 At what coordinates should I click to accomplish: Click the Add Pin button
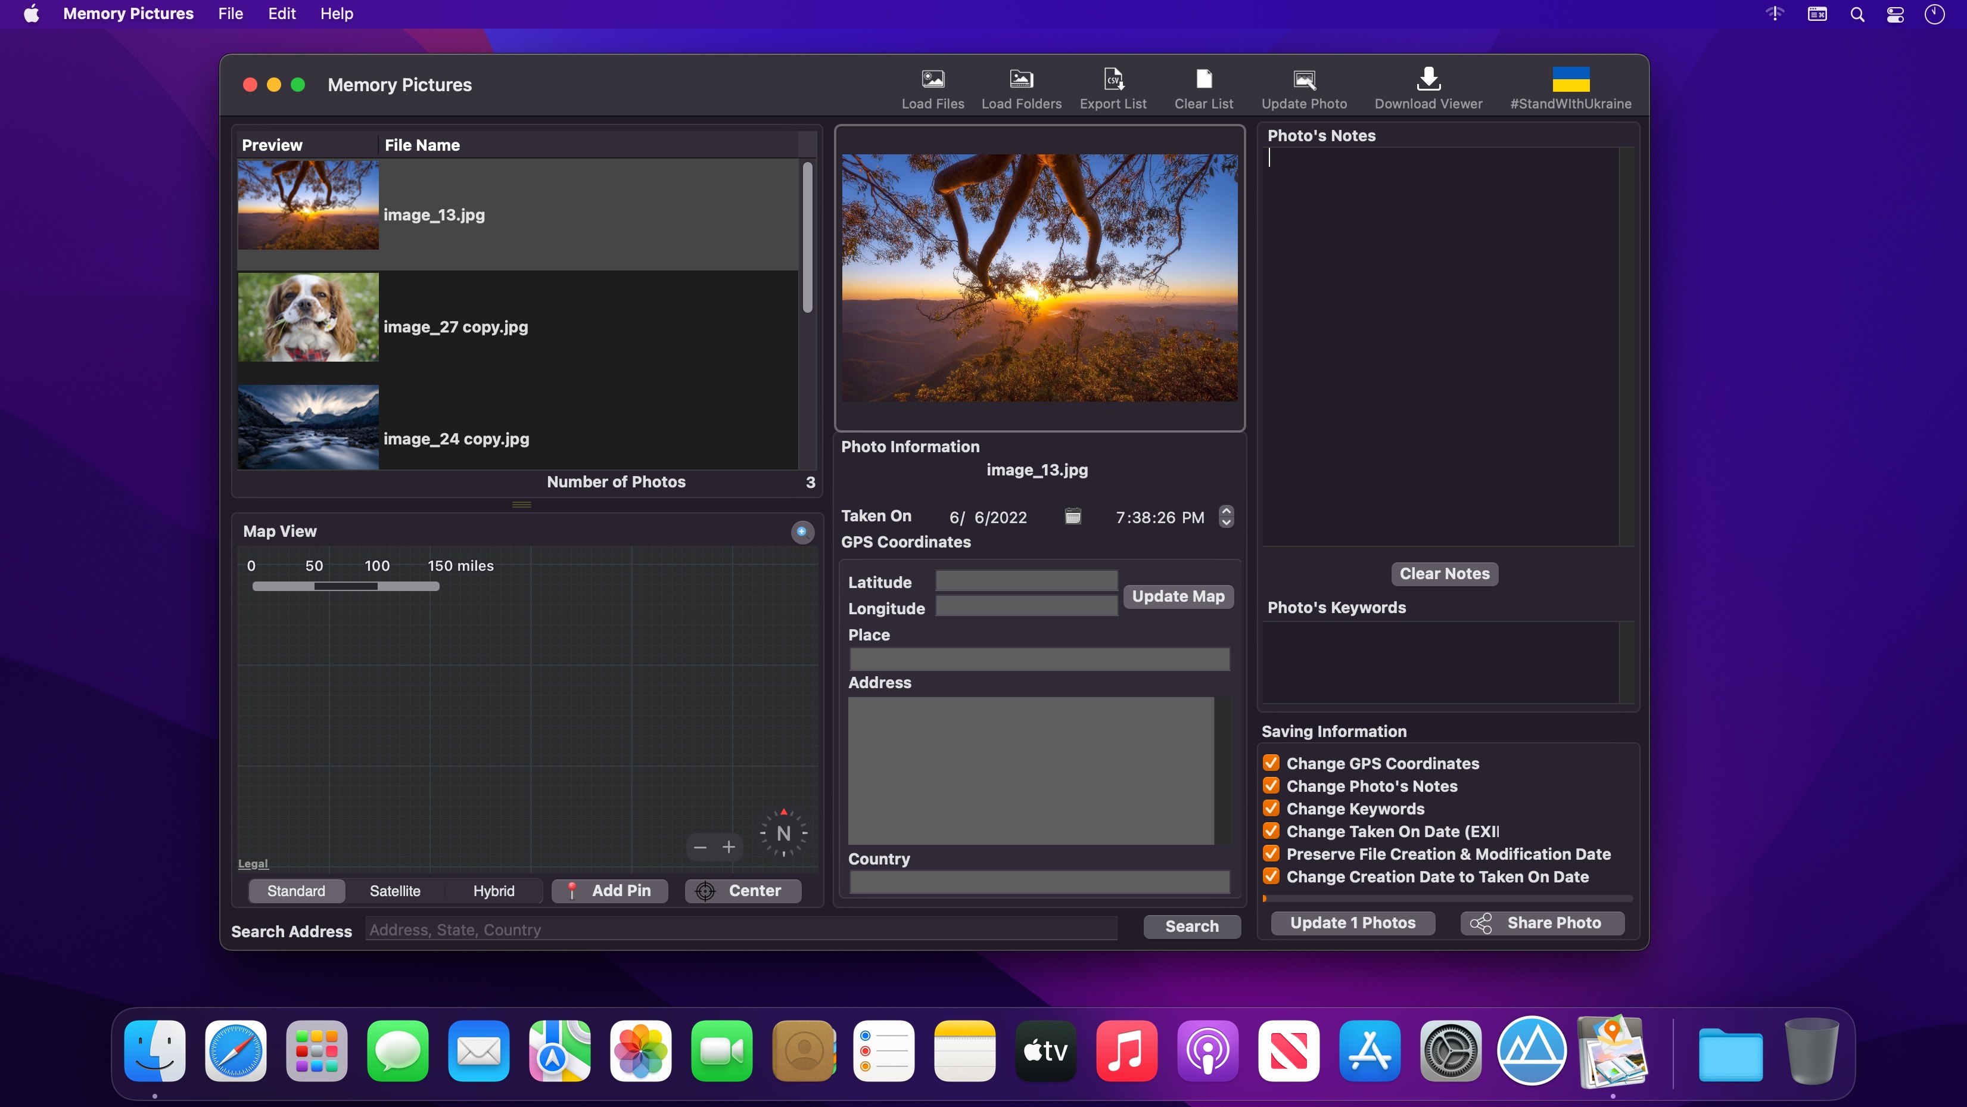tap(610, 891)
